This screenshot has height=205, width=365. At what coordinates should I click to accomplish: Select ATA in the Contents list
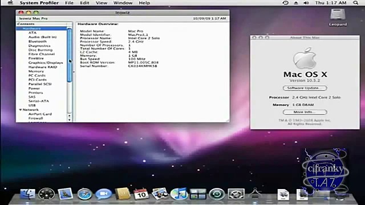[33, 33]
